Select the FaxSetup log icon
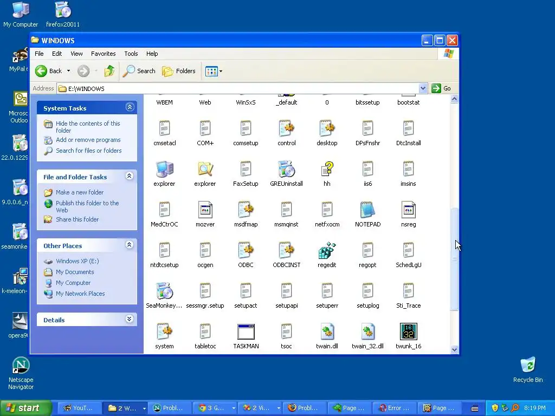Image resolution: width=555 pixels, height=416 pixels. [x=246, y=169]
